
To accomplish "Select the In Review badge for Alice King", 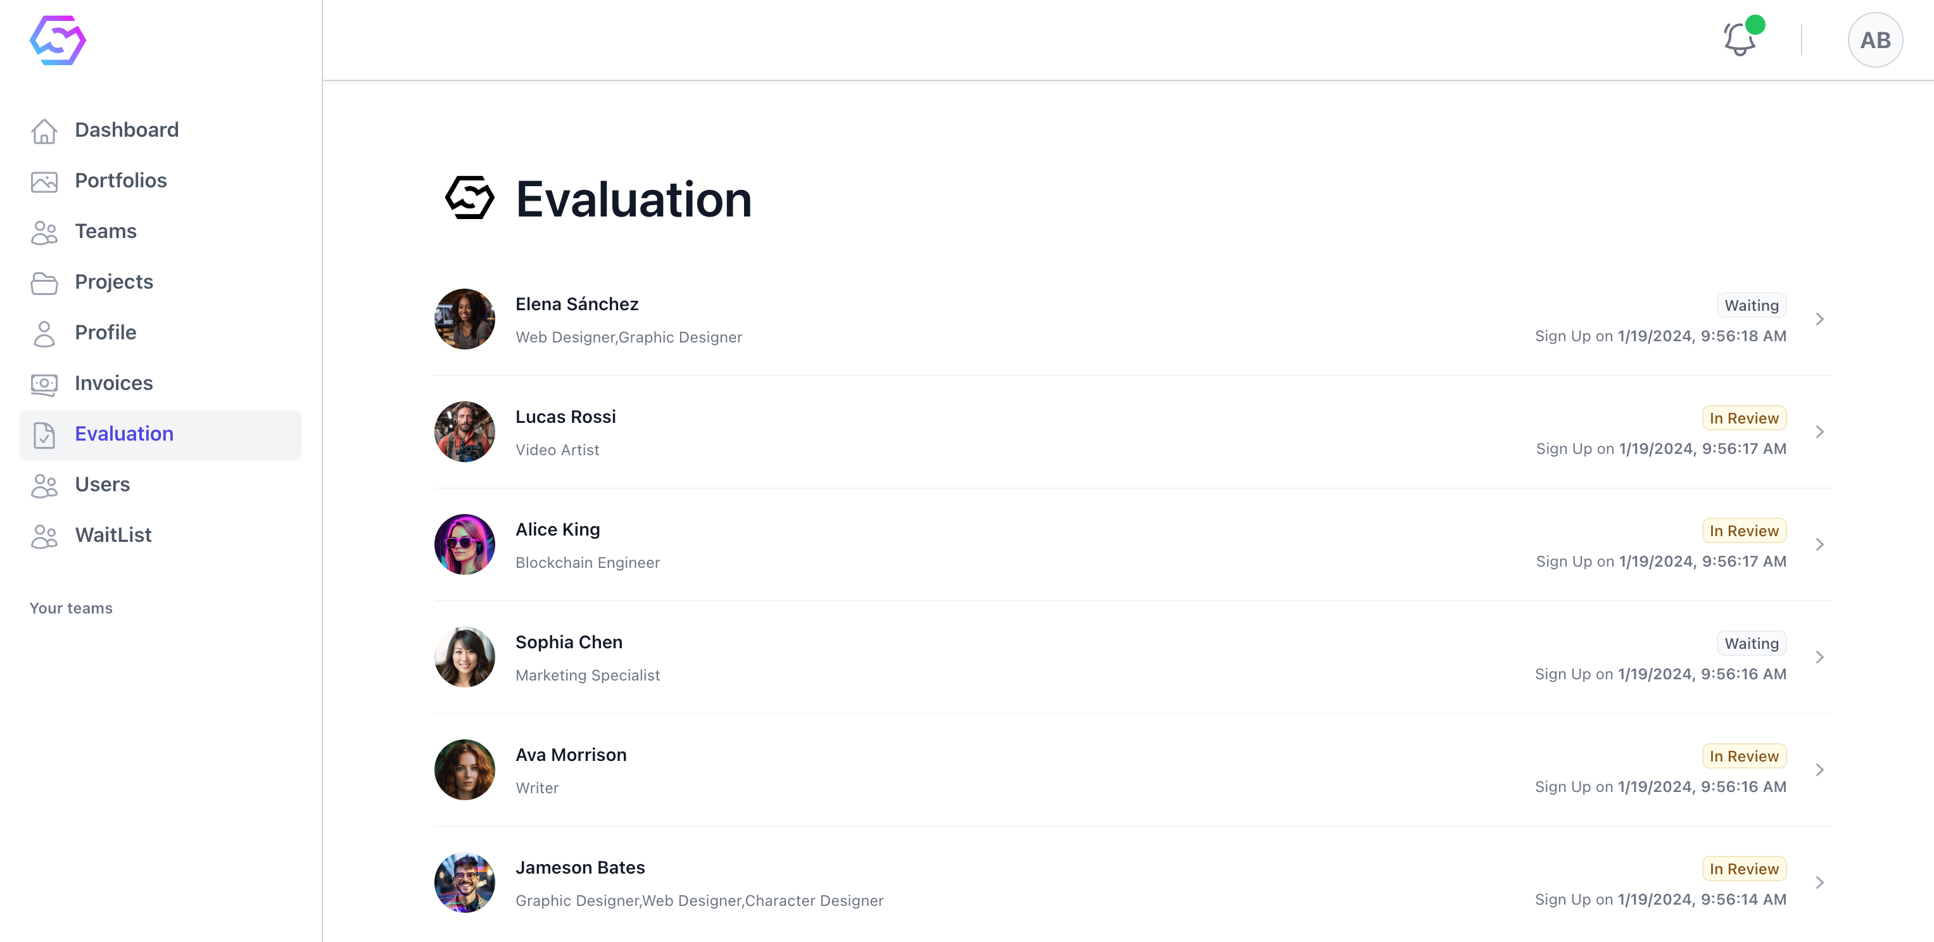I will 1744,531.
